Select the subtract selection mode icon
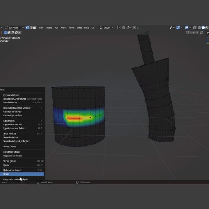Screen dimensions: 209x209 click(13, 33)
